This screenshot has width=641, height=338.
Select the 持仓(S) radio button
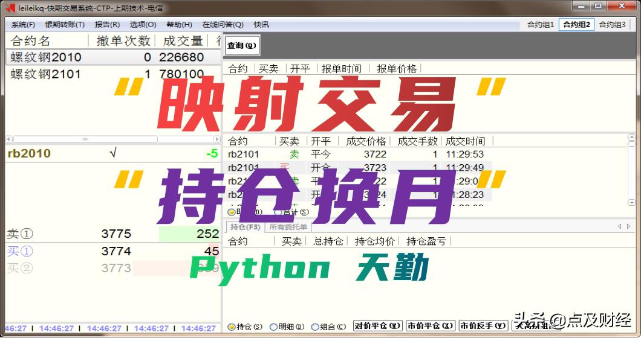(x=232, y=327)
